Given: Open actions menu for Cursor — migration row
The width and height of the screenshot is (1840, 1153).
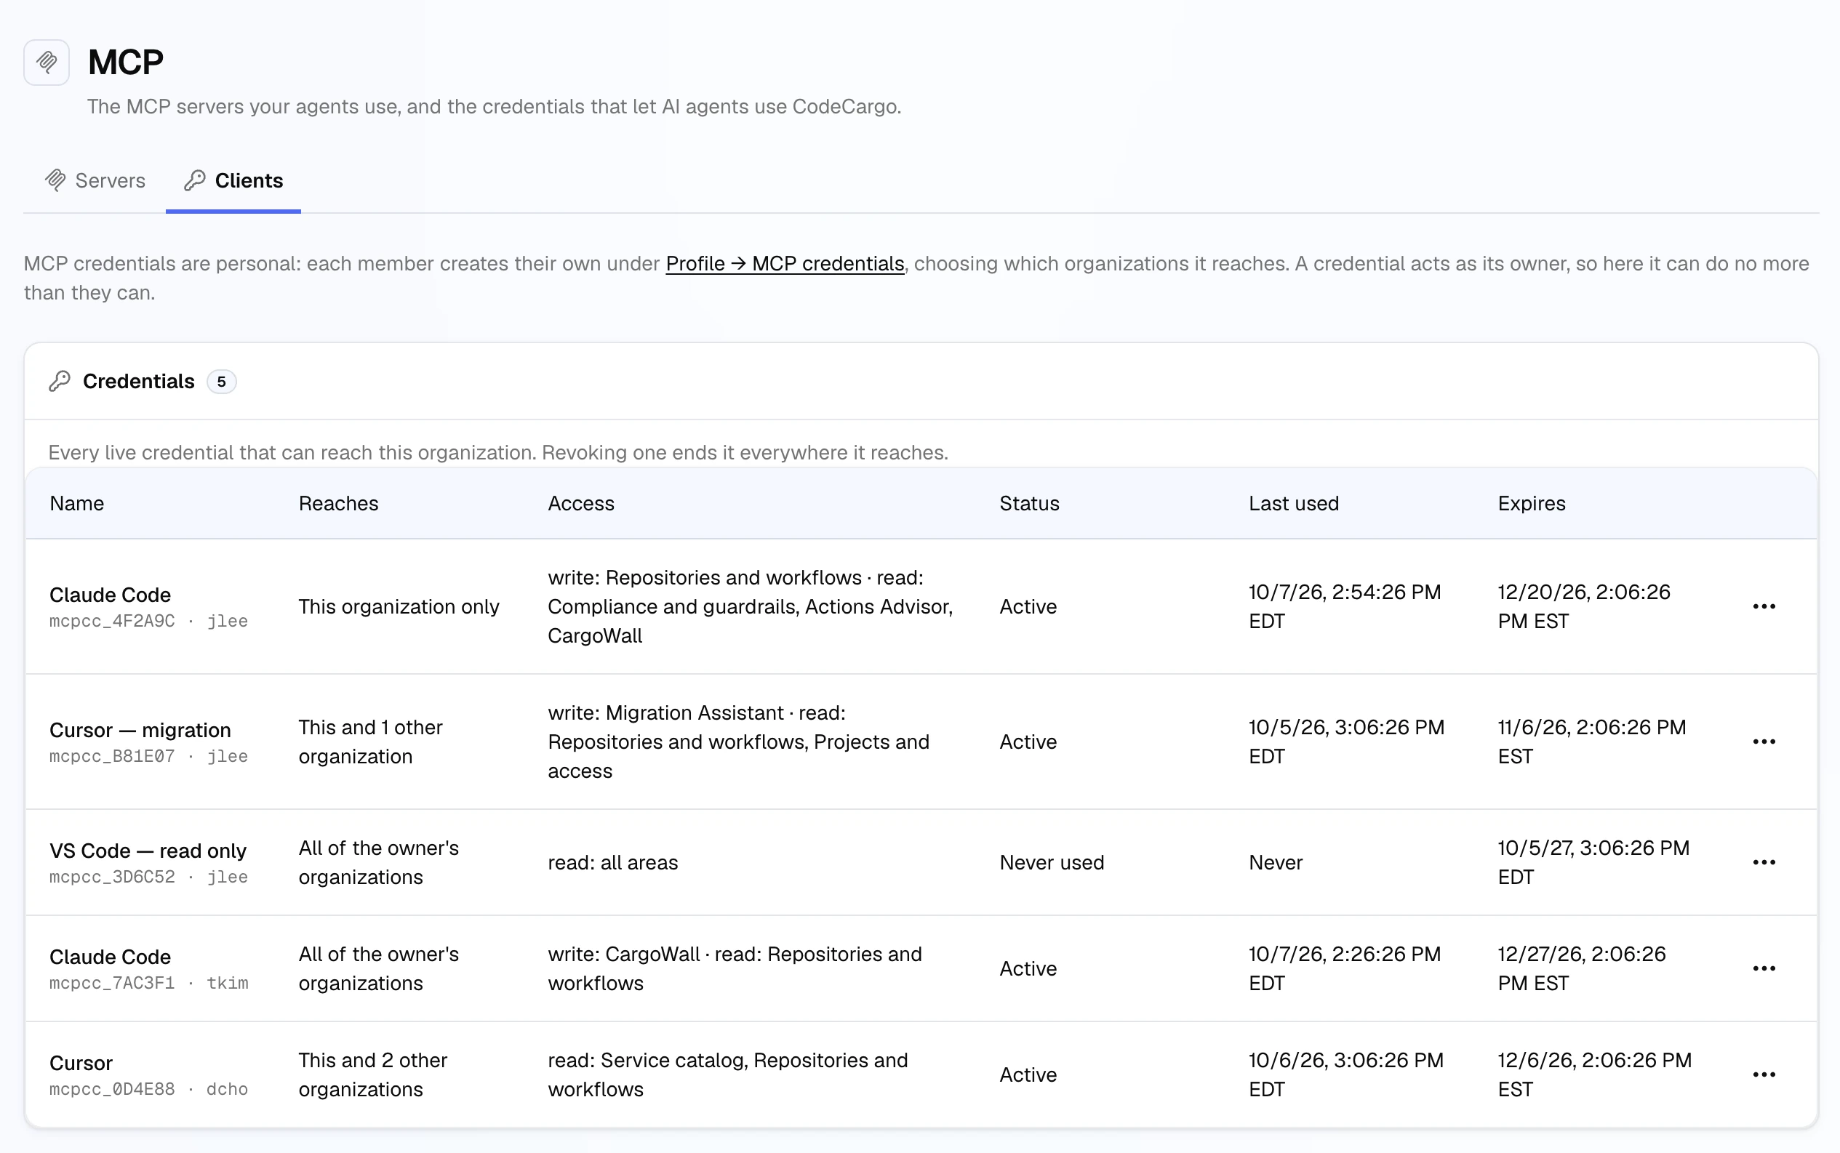Looking at the screenshot, I should [x=1764, y=742].
